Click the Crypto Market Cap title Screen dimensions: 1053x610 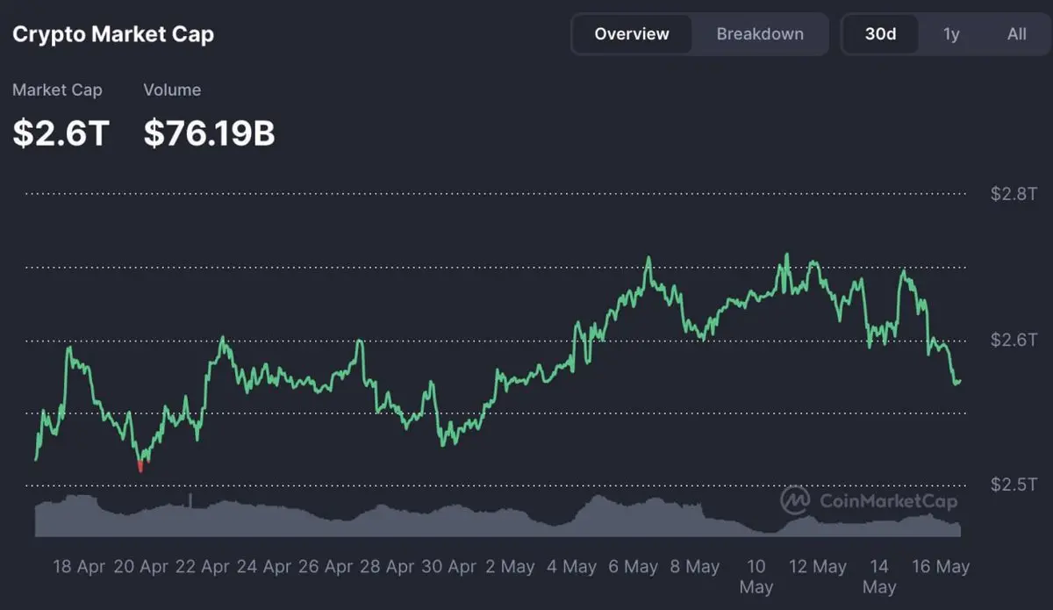[x=113, y=34]
